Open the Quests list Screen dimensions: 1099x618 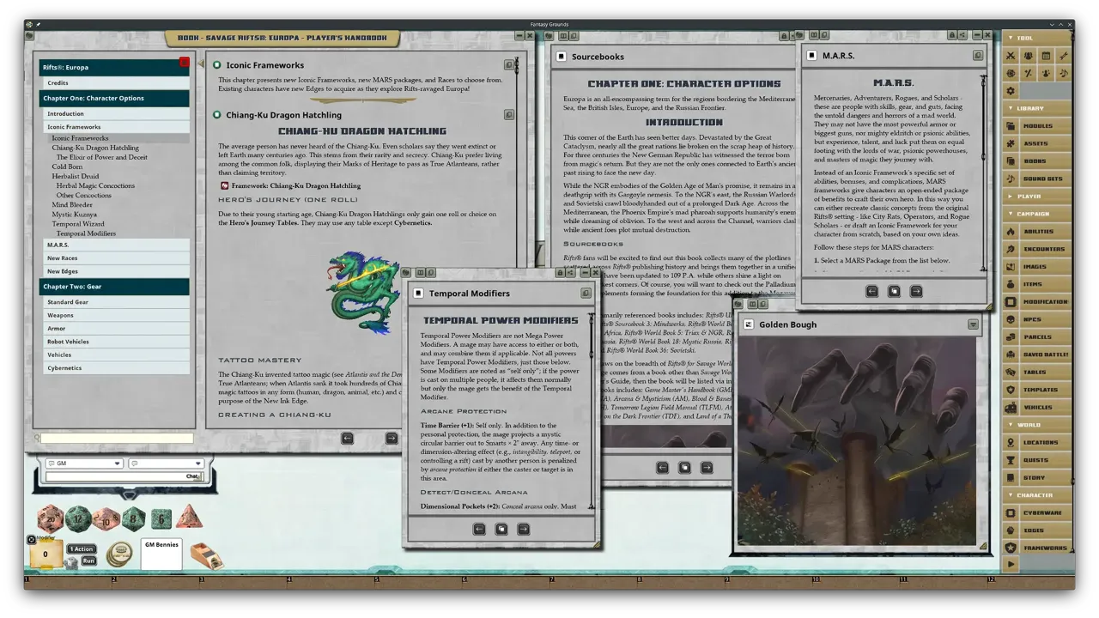coord(1036,460)
